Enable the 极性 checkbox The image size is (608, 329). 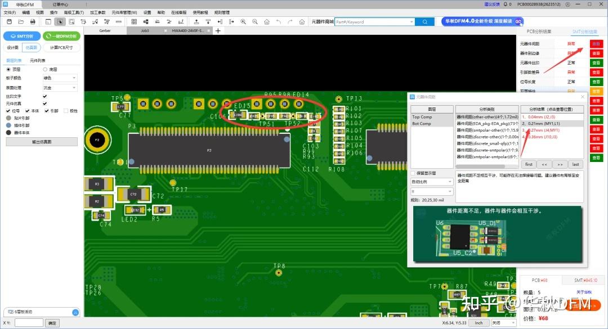[x=66, y=111]
